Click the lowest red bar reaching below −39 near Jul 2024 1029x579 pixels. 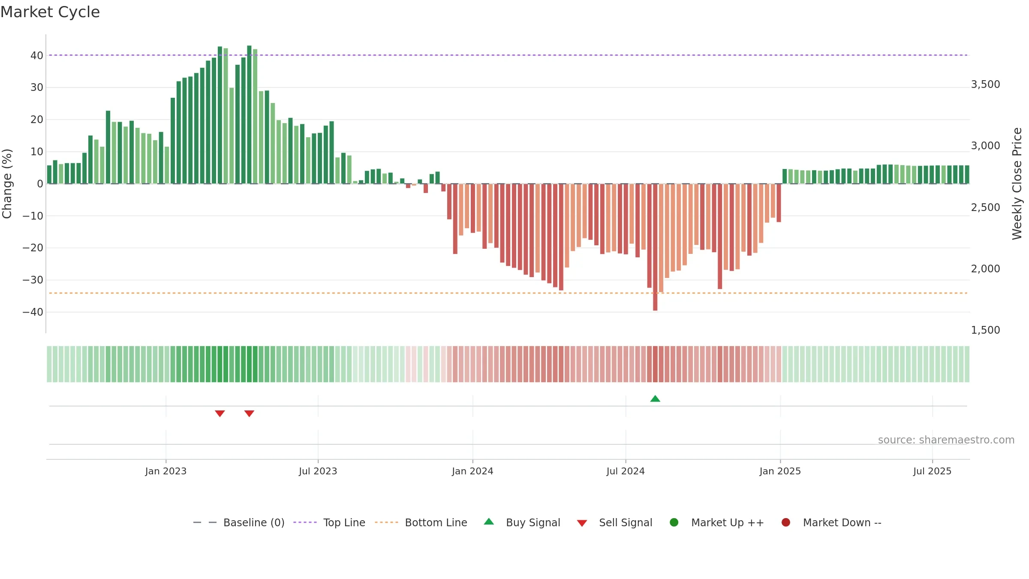(655, 247)
